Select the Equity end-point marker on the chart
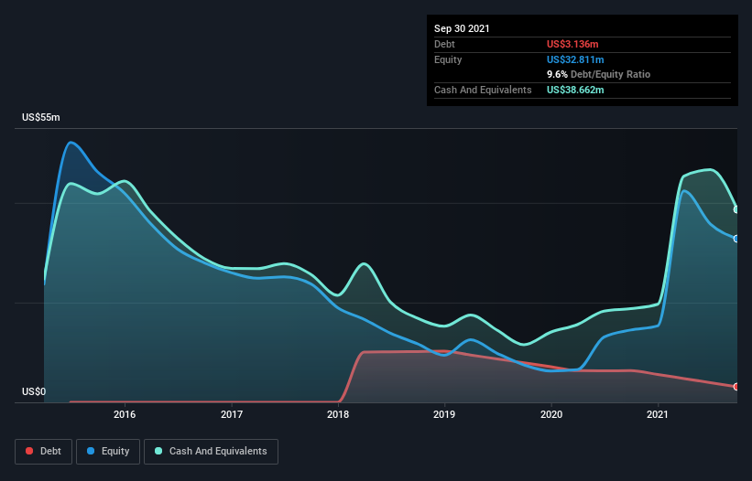Viewport: 752px width, 481px height. [736, 239]
